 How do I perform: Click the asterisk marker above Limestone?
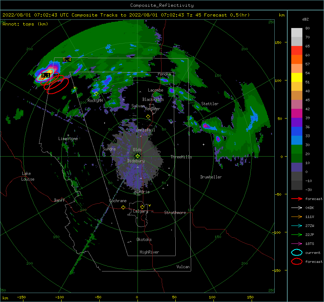click(68, 135)
